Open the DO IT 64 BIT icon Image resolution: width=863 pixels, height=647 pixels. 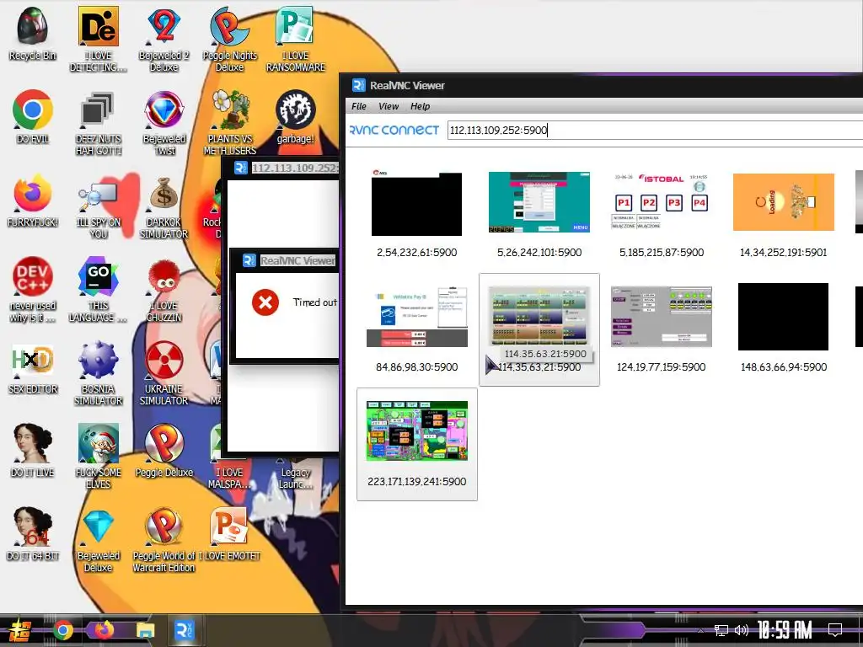pos(33,527)
